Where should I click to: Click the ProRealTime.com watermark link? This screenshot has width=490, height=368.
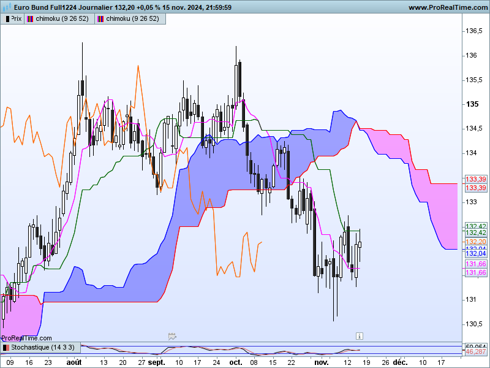[26, 338]
